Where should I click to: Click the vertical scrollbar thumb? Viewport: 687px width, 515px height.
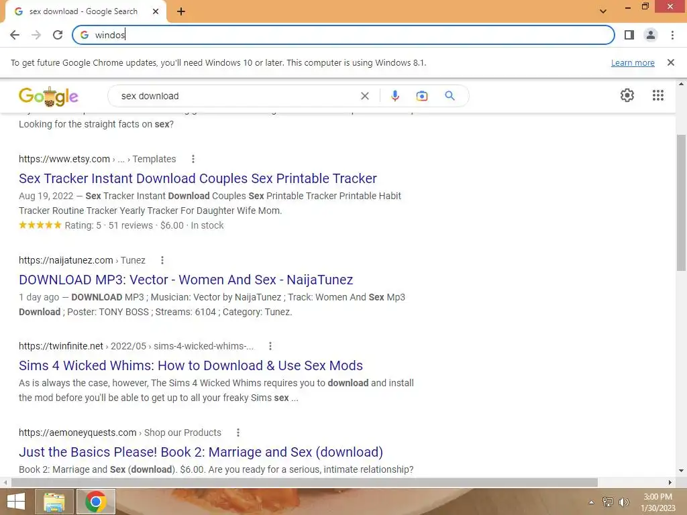[681, 203]
